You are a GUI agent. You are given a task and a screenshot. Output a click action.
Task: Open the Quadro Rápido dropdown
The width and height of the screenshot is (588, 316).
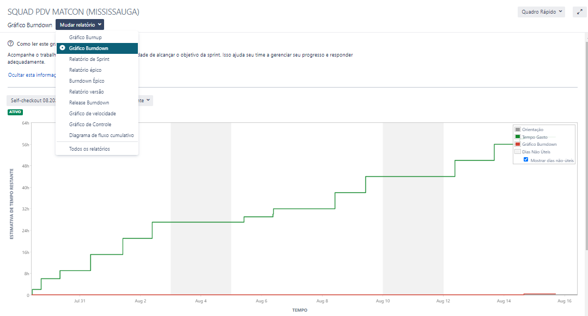[x=541, y=11]
